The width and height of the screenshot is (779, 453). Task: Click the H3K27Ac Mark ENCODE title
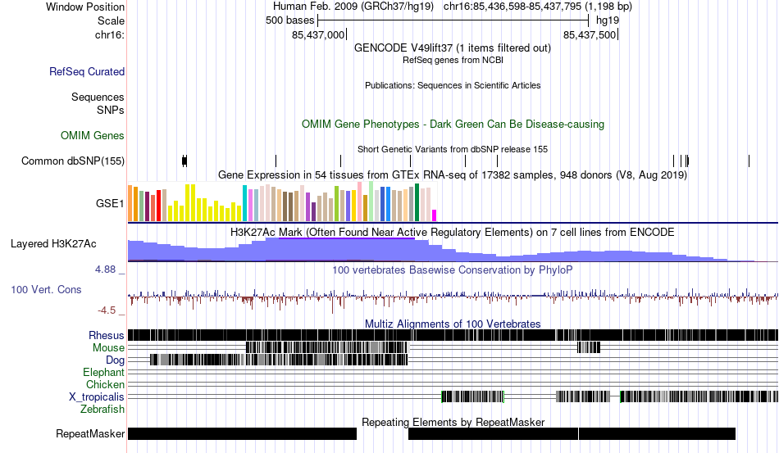(453, 232)
